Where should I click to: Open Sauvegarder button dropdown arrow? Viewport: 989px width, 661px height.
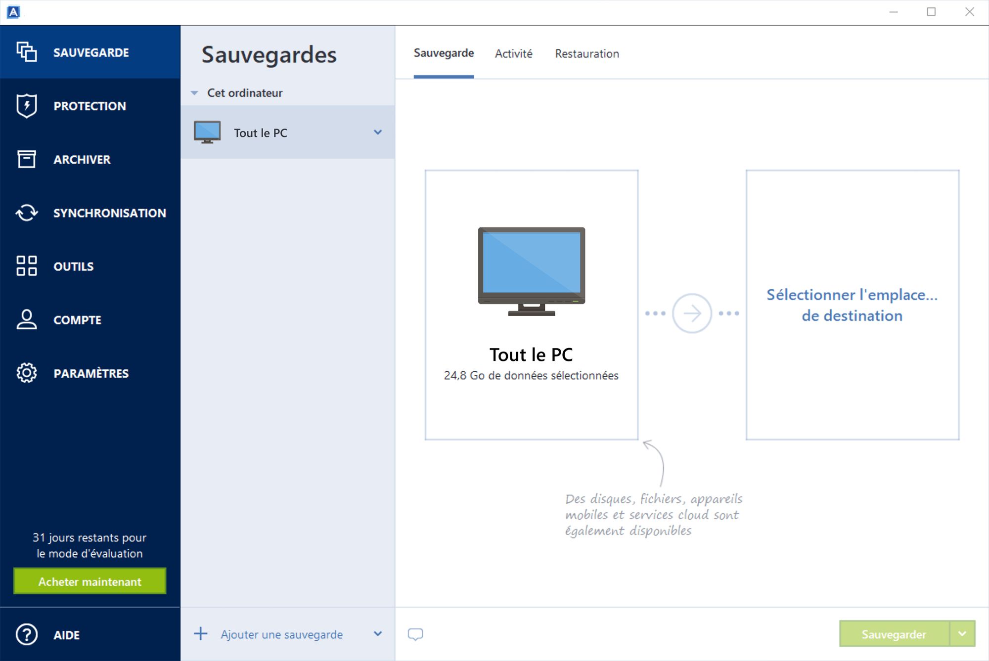coord(962,634)
